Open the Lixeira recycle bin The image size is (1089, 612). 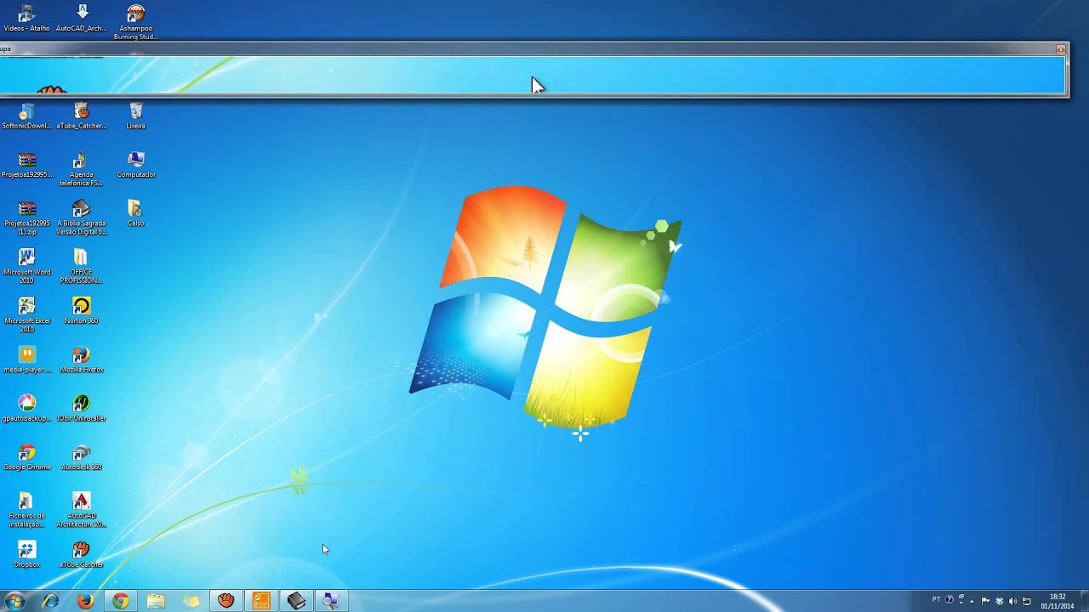(135, 116)
